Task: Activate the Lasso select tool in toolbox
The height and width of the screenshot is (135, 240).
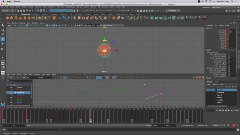Action: [x=3, y=30]
